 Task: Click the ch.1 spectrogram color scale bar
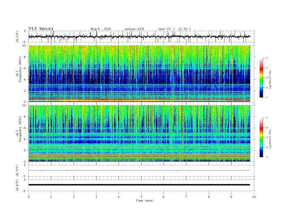[x=261, y=78]
